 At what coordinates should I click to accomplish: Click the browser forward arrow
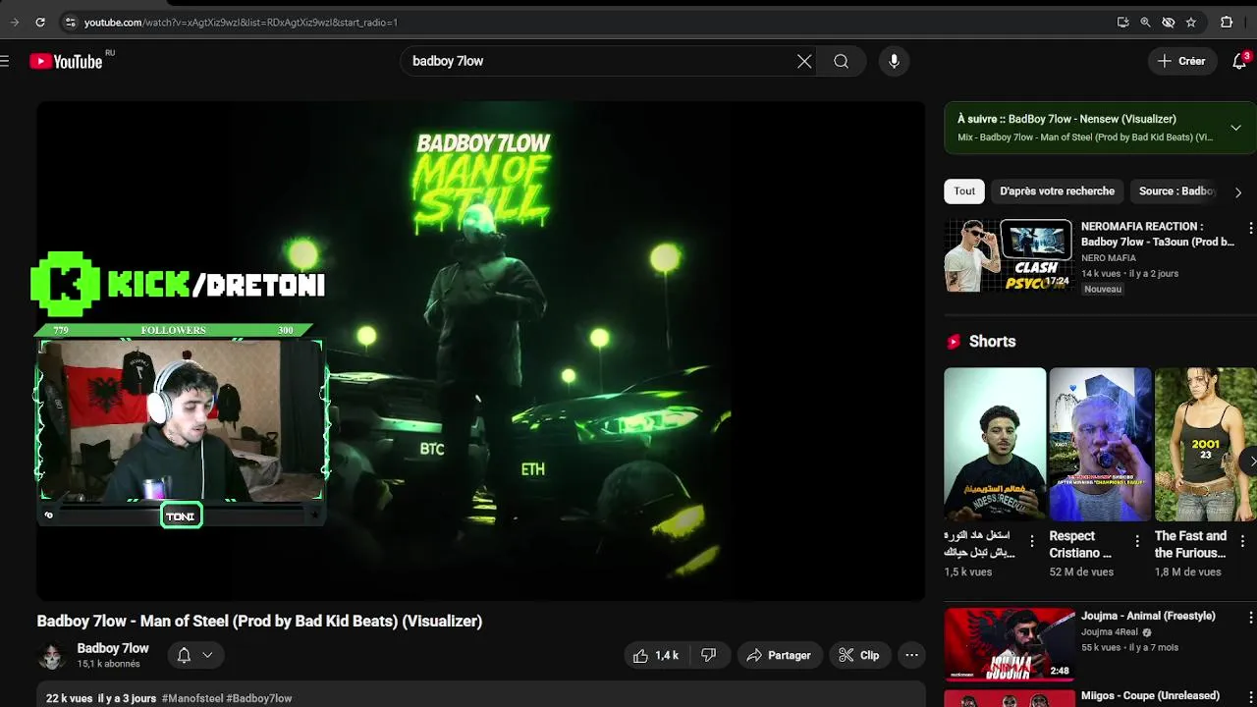pos(14,22)
